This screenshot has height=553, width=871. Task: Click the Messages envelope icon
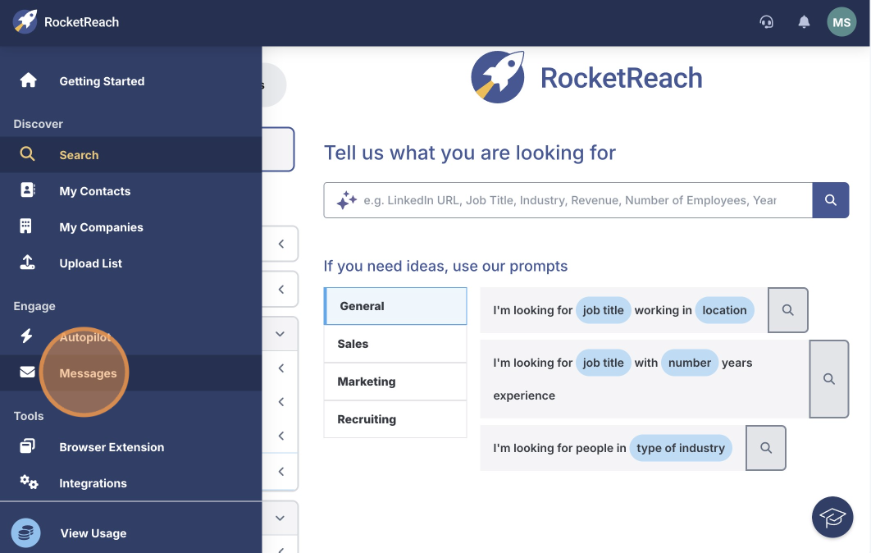[27, 372]
